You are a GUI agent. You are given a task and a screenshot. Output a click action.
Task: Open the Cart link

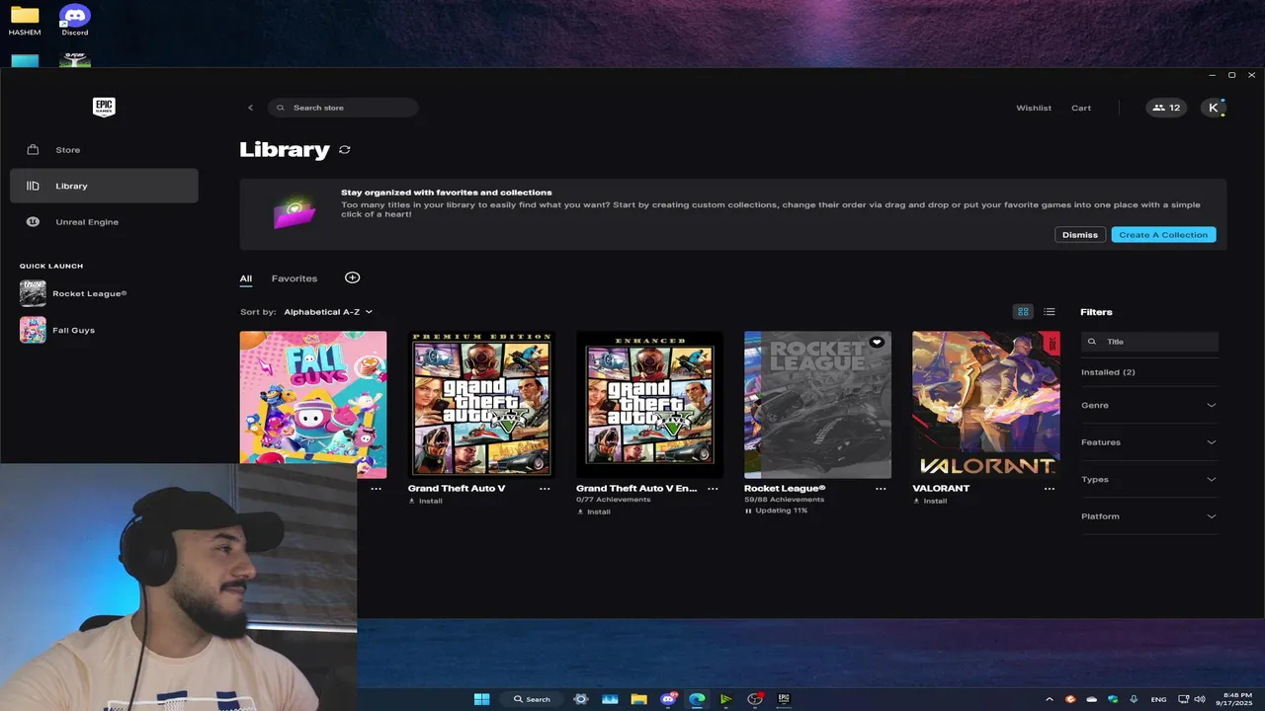1081,108
